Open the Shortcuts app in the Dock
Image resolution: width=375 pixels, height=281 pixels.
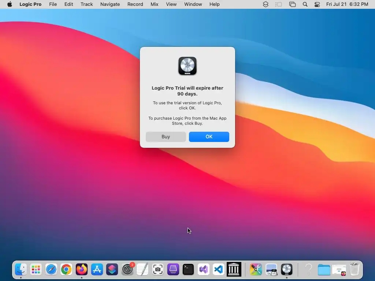click(x=112, y=269)
